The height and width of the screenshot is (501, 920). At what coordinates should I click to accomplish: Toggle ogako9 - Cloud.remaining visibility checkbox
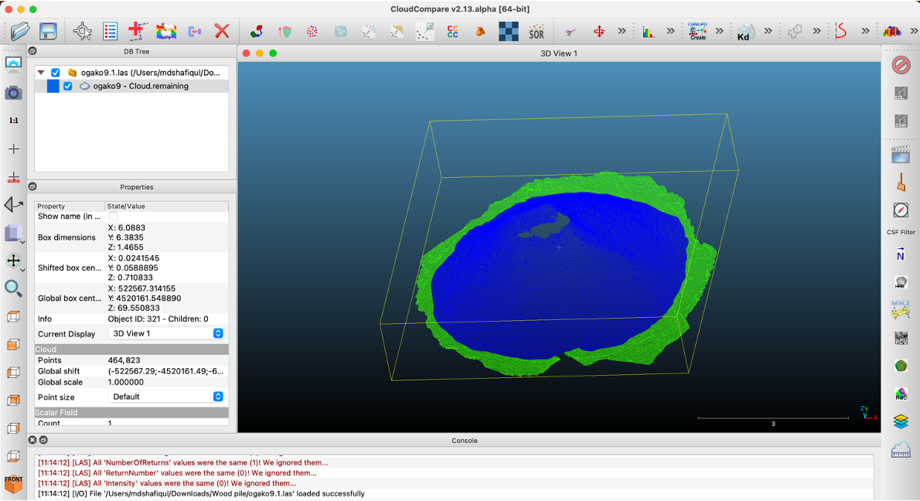(68, 87)
